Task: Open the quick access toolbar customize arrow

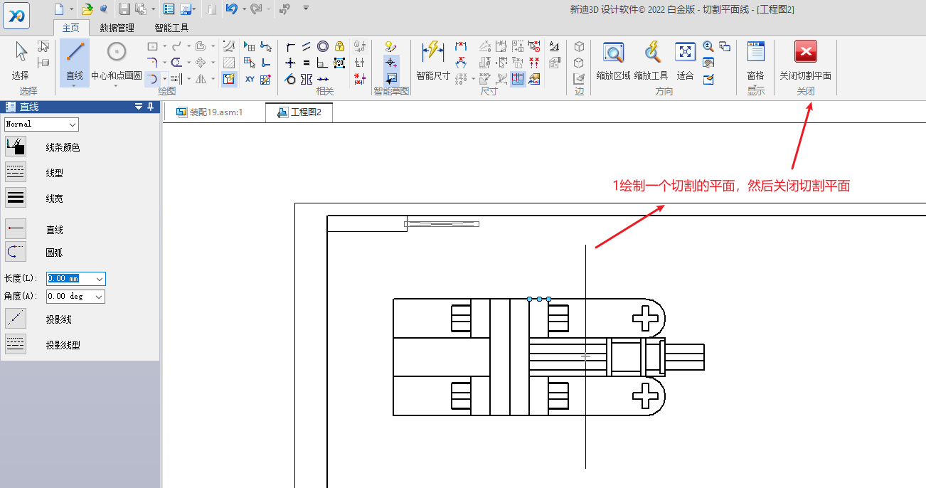Action: [x=306, y=8]
